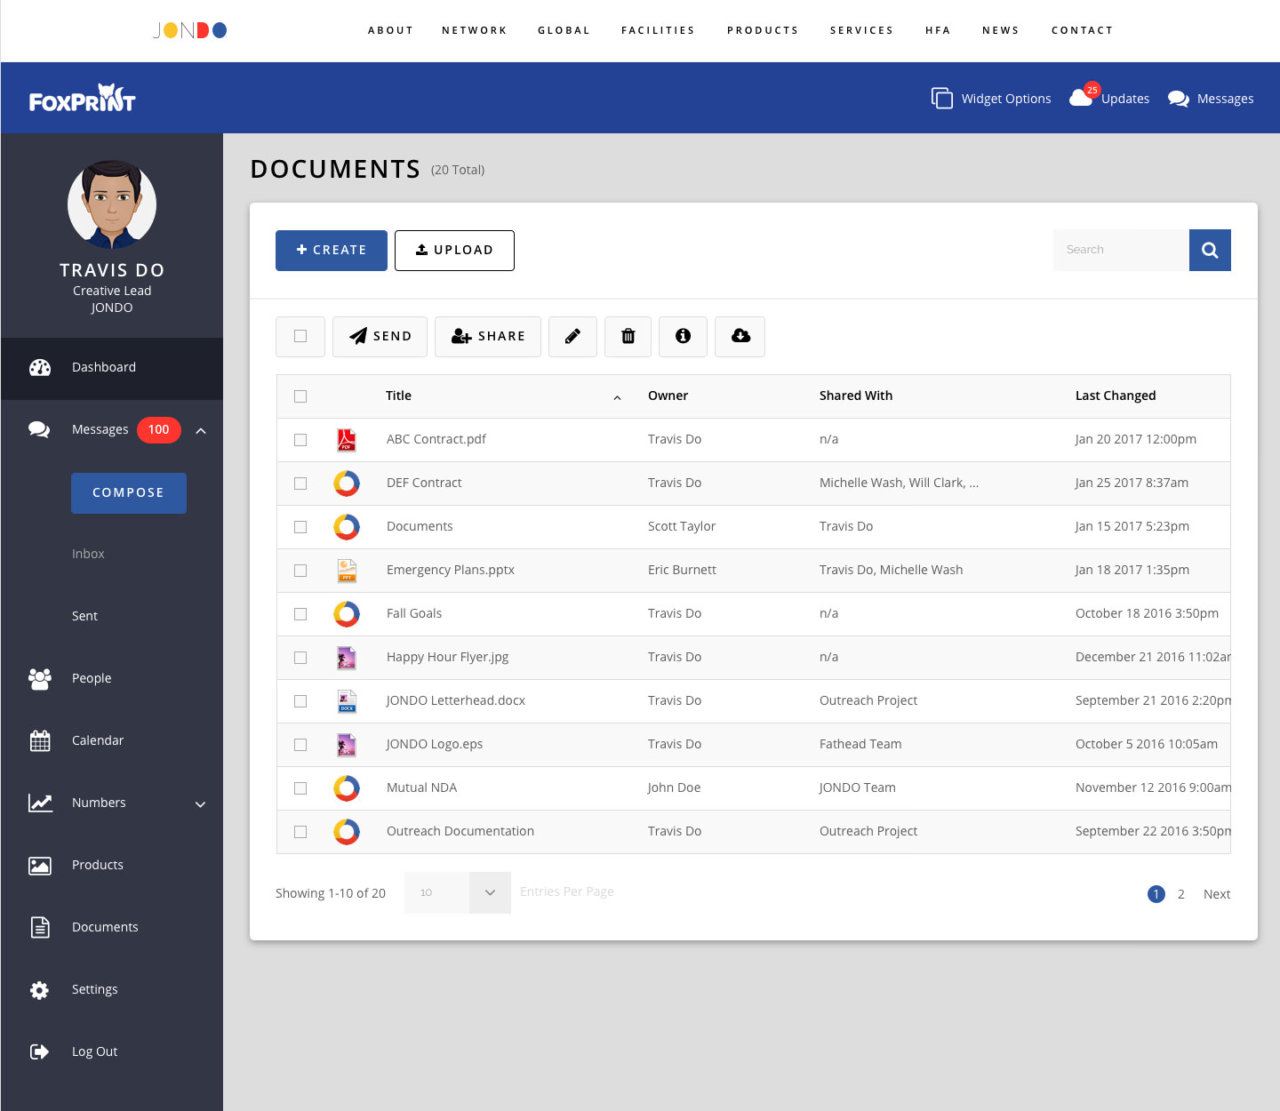Click the Dashboard gauge icon
1280x1111 pixels.
point(40,367)
